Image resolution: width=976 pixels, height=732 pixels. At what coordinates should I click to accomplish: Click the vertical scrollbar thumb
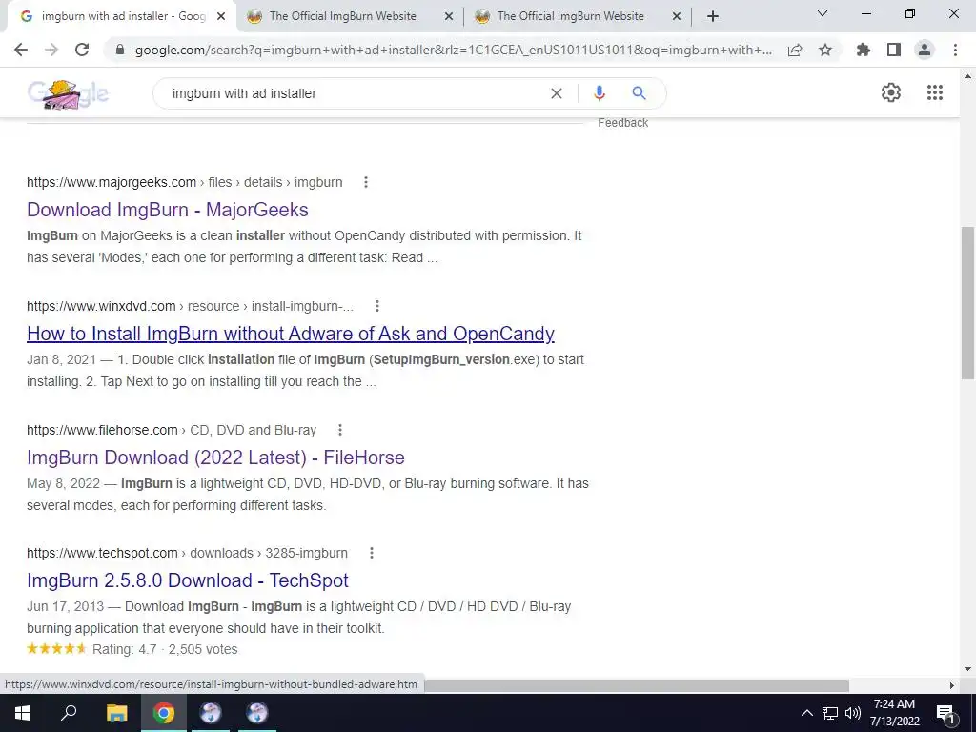pyautogui.click(x=968, y=302)
